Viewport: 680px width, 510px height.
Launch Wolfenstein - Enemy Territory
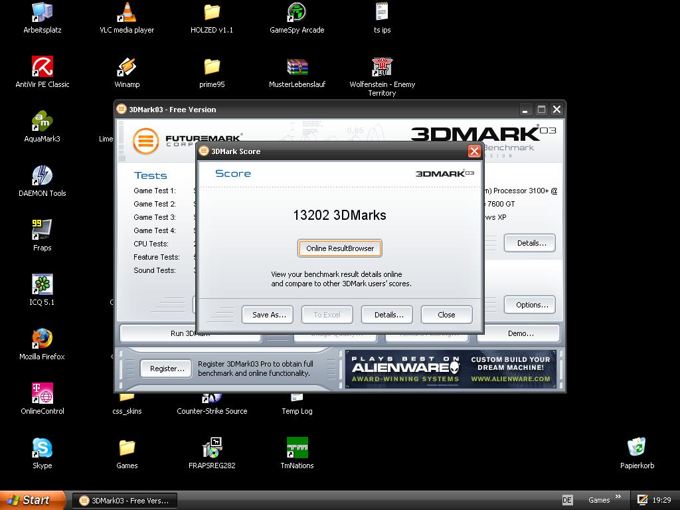tap(382, 77)
